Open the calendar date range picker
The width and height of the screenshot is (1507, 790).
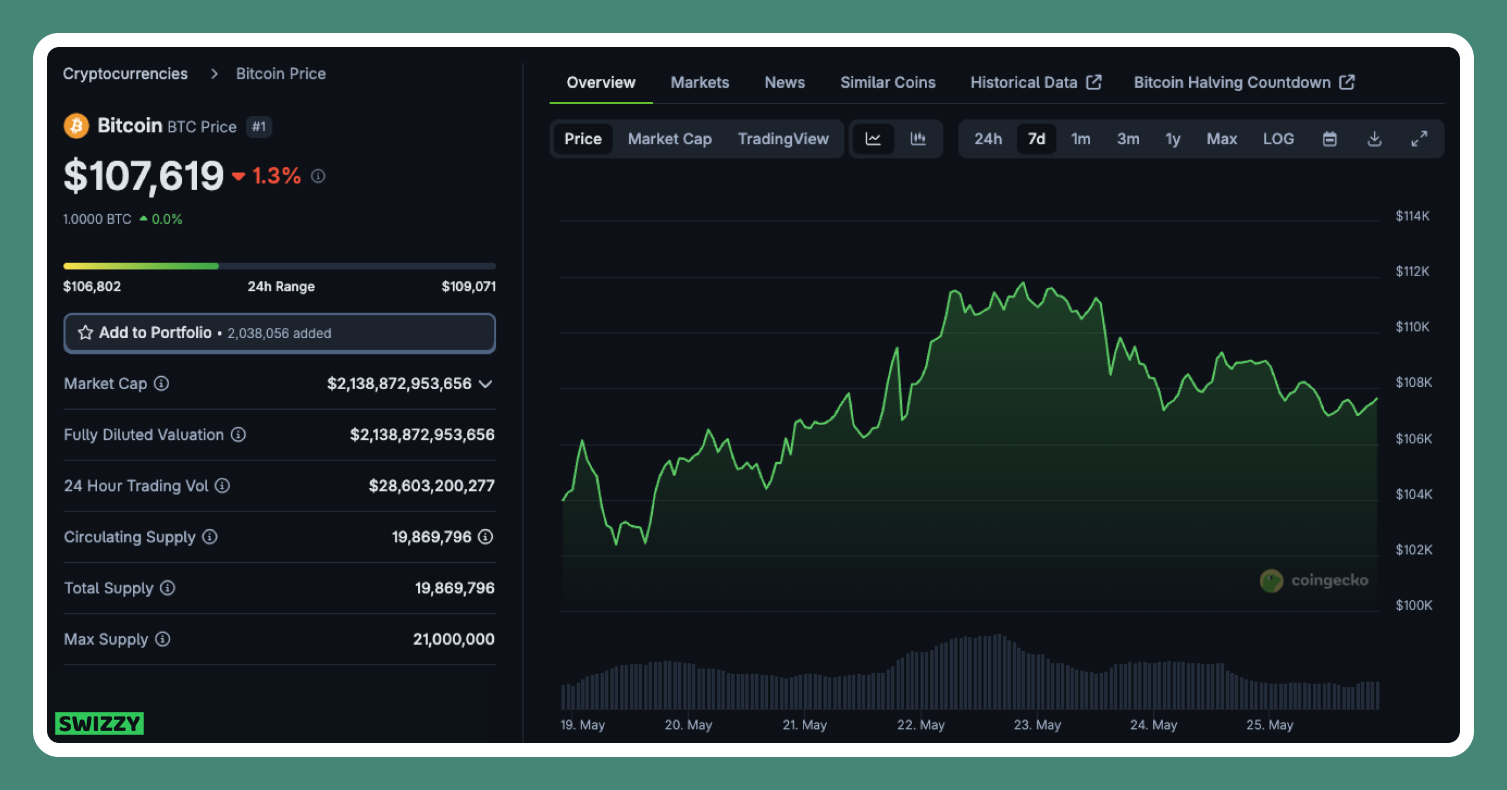point(1330,139)
